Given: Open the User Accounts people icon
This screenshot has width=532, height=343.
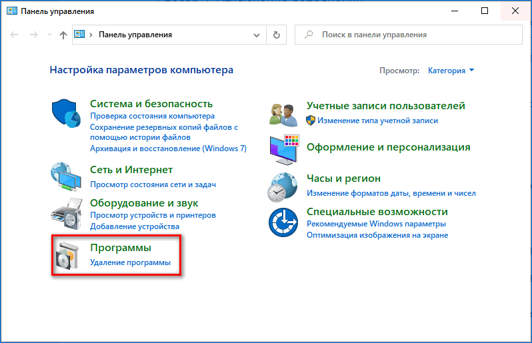Looking at the screenshot, I should (x=283, y=115).
